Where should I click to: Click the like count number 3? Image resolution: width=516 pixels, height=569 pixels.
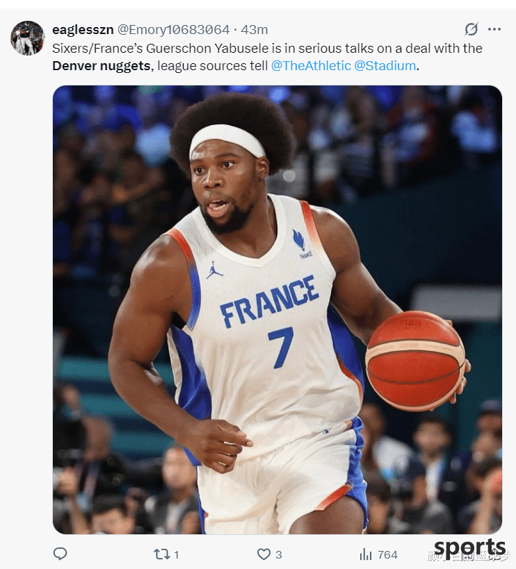[279, 554]
